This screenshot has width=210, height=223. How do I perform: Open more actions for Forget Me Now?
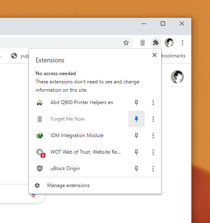coord(153,119)
